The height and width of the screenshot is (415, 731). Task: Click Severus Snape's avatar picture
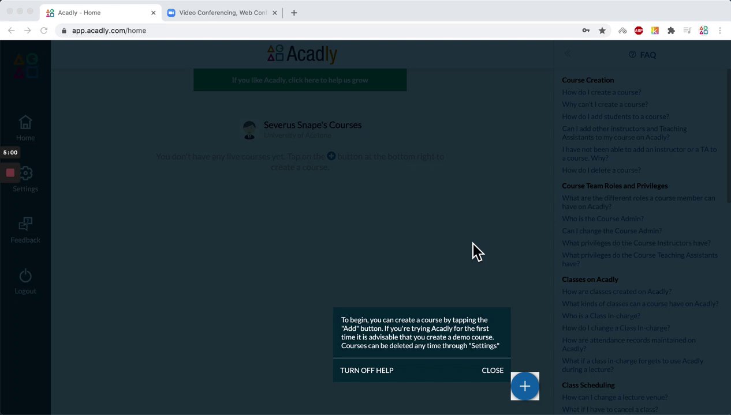click(x=249, y=130)
